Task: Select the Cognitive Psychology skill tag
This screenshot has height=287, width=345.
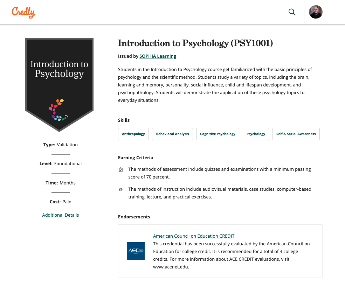Action: [218, 134]
